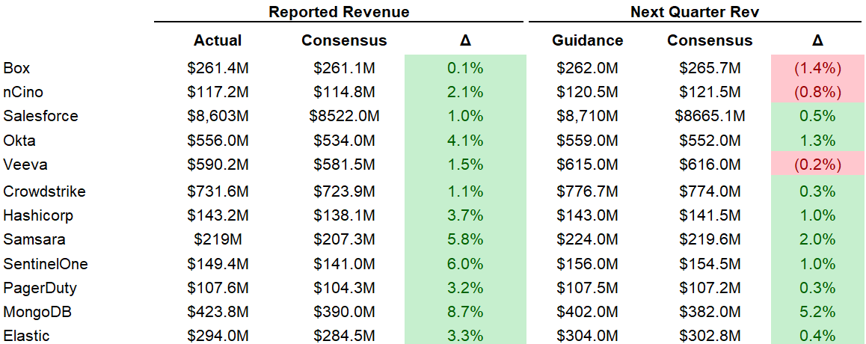866x344 pixels.
Task: Click Crowdstrike actual revenue $731.6M
Action: tap(218, 191)
